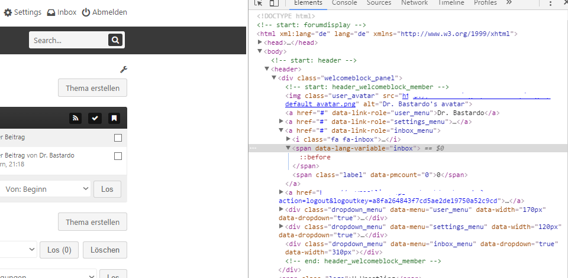Click the mark-read checkmark icon
This screenshot has height=278, width=568.
tap(95, 118)
